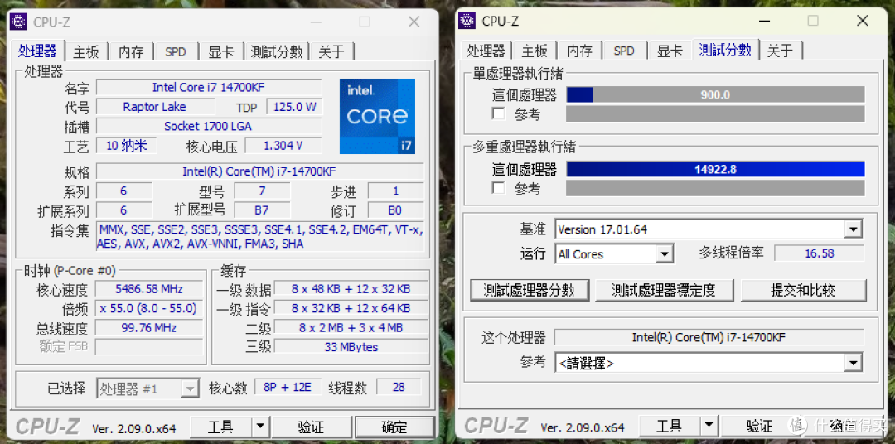Open the 关于 tab in the left window
The width and height of the screenshot is (895, 444).
click(x=331, y=52)
